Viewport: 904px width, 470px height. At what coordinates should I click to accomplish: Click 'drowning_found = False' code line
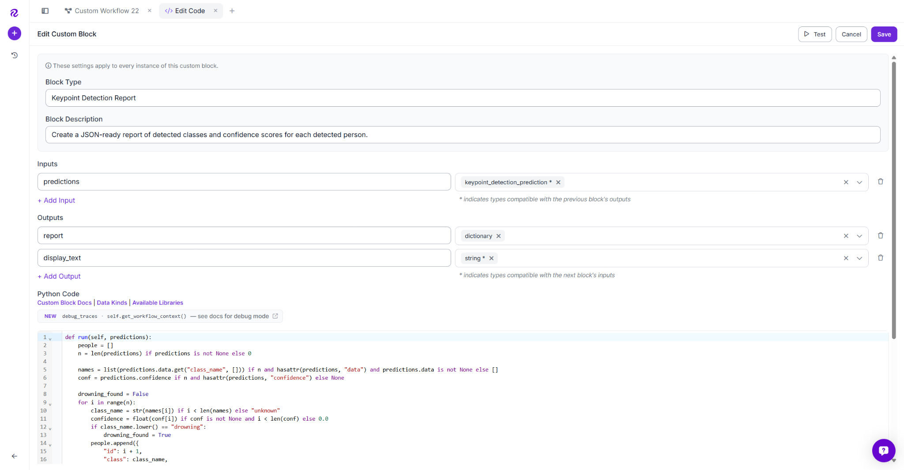(113, 394)
